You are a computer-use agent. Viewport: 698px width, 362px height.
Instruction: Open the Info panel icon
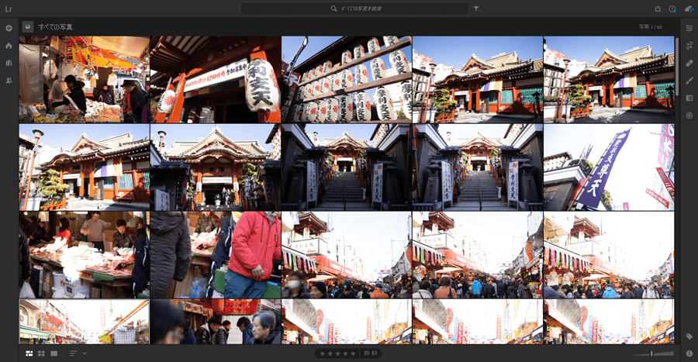coord(689,353)
